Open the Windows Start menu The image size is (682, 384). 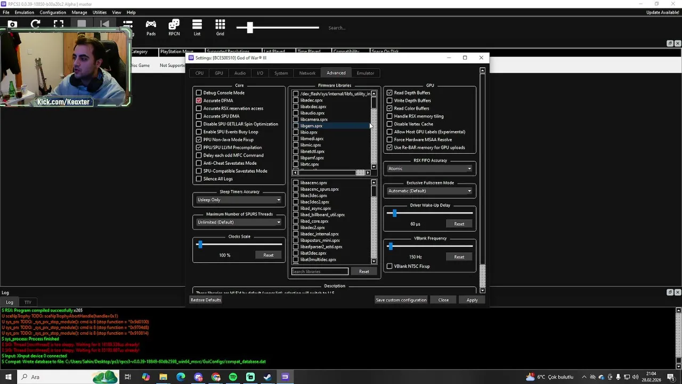coord(9,377)
